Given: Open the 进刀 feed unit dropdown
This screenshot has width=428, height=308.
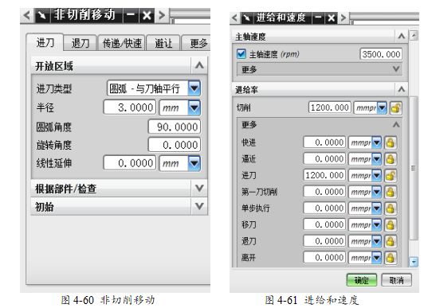Looking at the screenshot, I should [x=376, y=176].
